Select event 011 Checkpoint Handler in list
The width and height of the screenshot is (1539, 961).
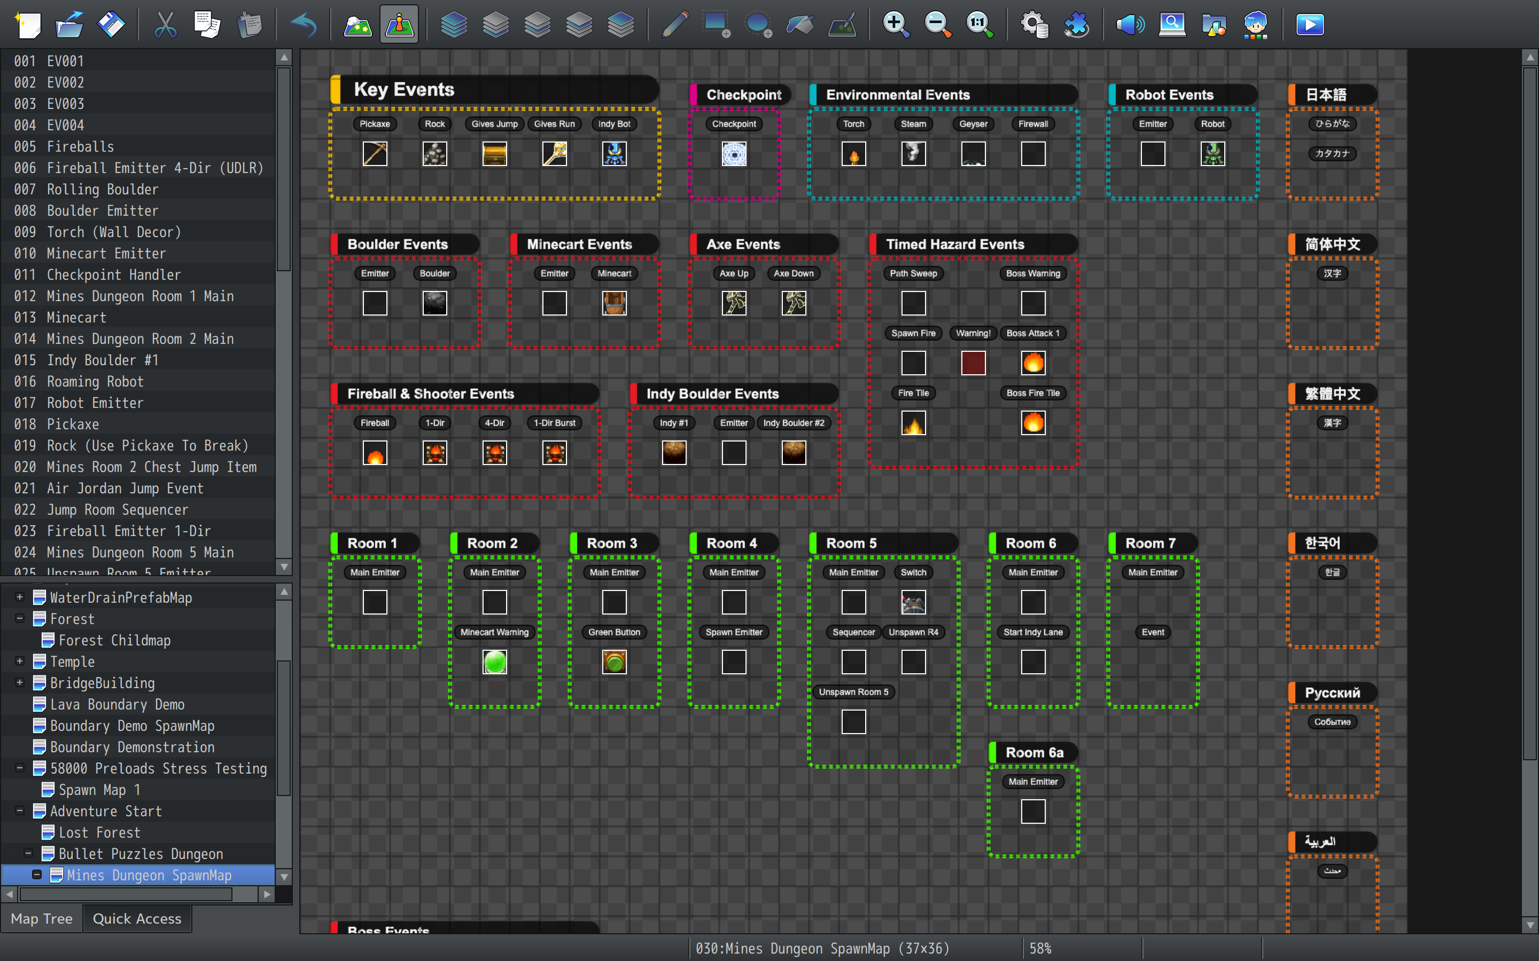(x=114, y=274)
